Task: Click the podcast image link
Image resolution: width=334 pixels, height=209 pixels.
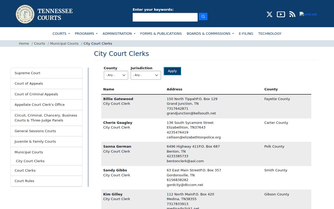Action: pos(308,14)
